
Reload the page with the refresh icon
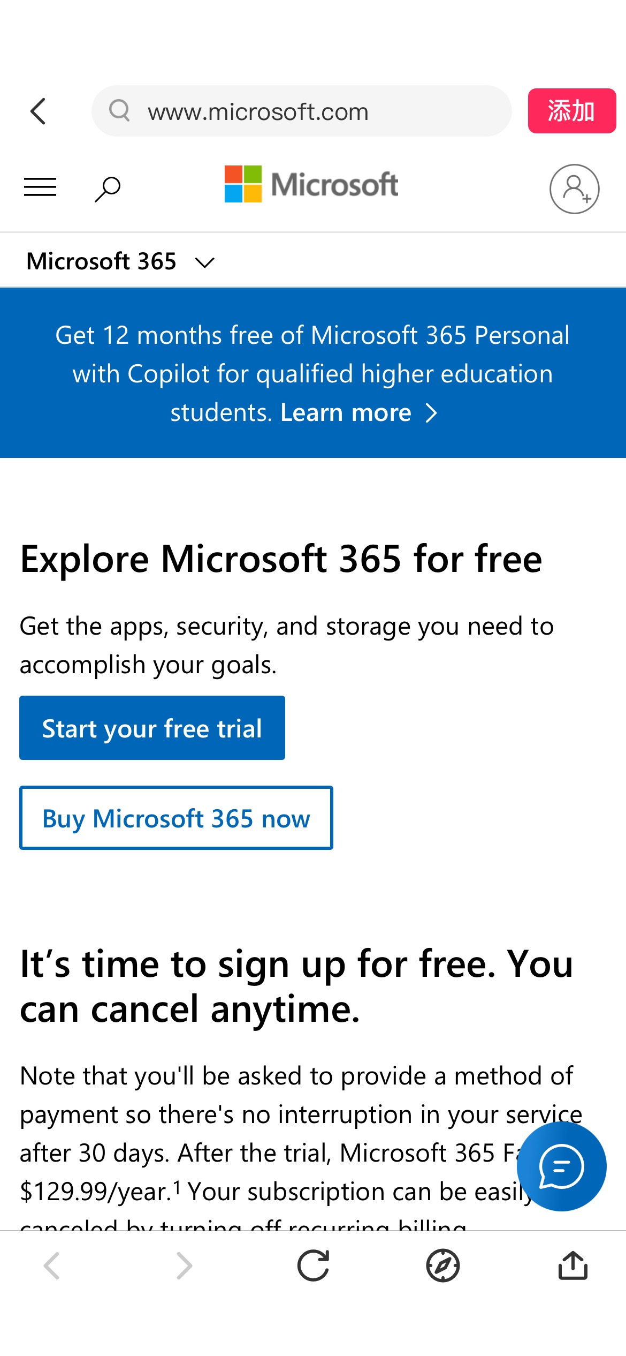click(313, 1265)
